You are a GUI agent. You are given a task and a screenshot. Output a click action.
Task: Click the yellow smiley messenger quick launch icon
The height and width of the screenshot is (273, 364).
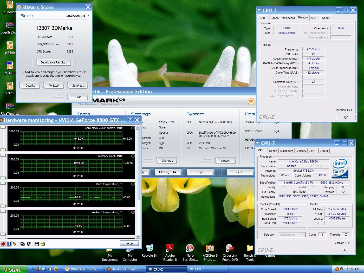click(56, 269)
